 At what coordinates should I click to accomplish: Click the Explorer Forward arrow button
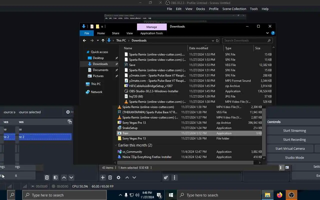pyautogui.click(x=92, y=40)
